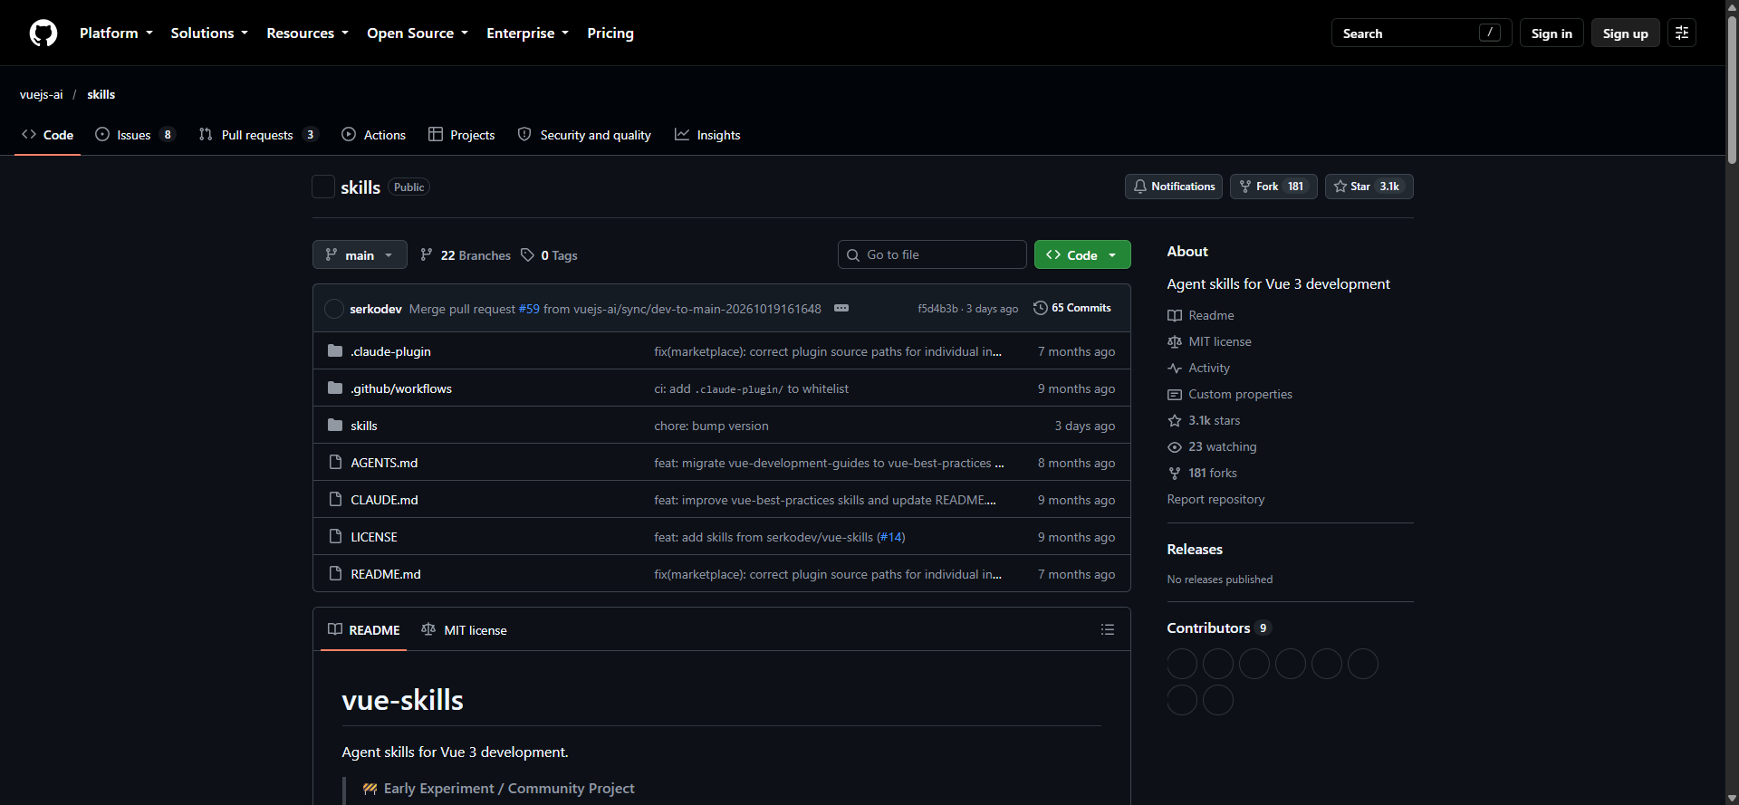
Task: View the 22 Branches link
Action: pos(466,255)
